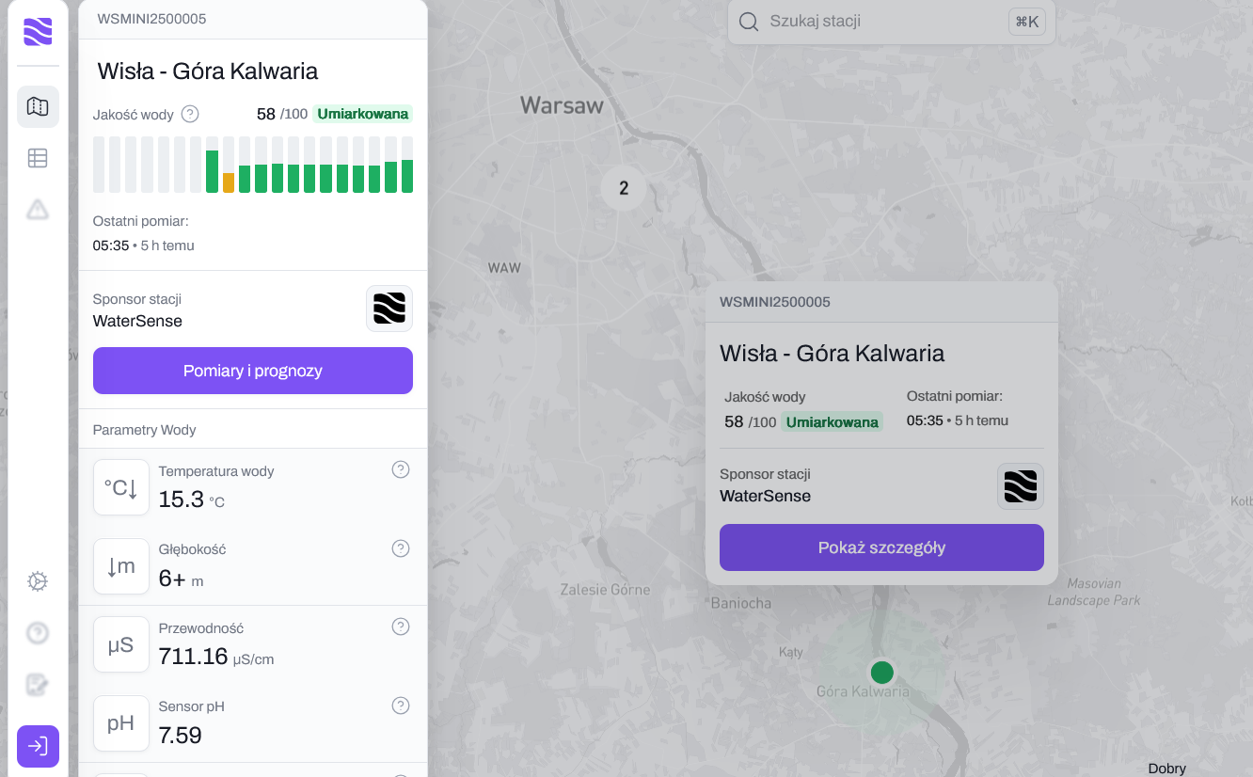Show info for Temperatura wody

click(x=401, y=469)
